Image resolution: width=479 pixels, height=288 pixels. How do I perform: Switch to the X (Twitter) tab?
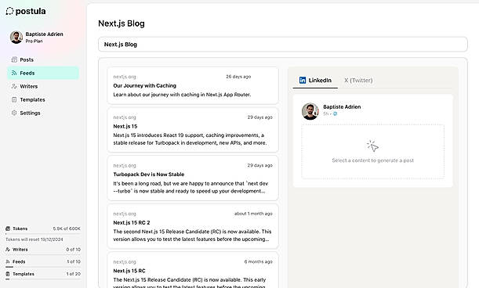tap(358, 81)
